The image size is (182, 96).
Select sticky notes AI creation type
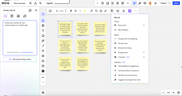coord(5,16)
